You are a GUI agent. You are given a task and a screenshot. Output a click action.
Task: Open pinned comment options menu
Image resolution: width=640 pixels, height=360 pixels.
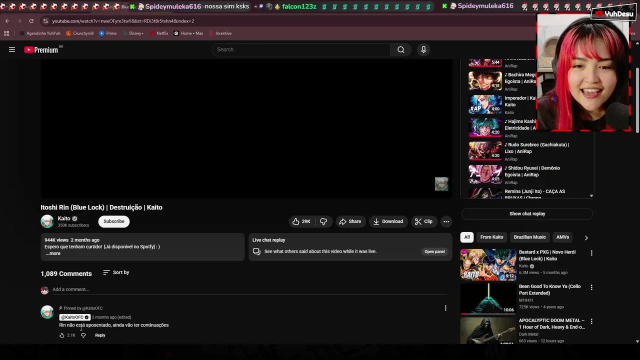(445, 308)
